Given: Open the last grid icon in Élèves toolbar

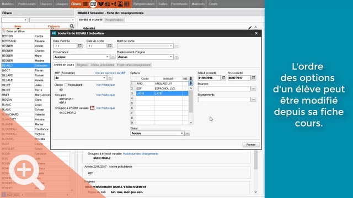Looking at the screenshot, I should click(127, 4).
